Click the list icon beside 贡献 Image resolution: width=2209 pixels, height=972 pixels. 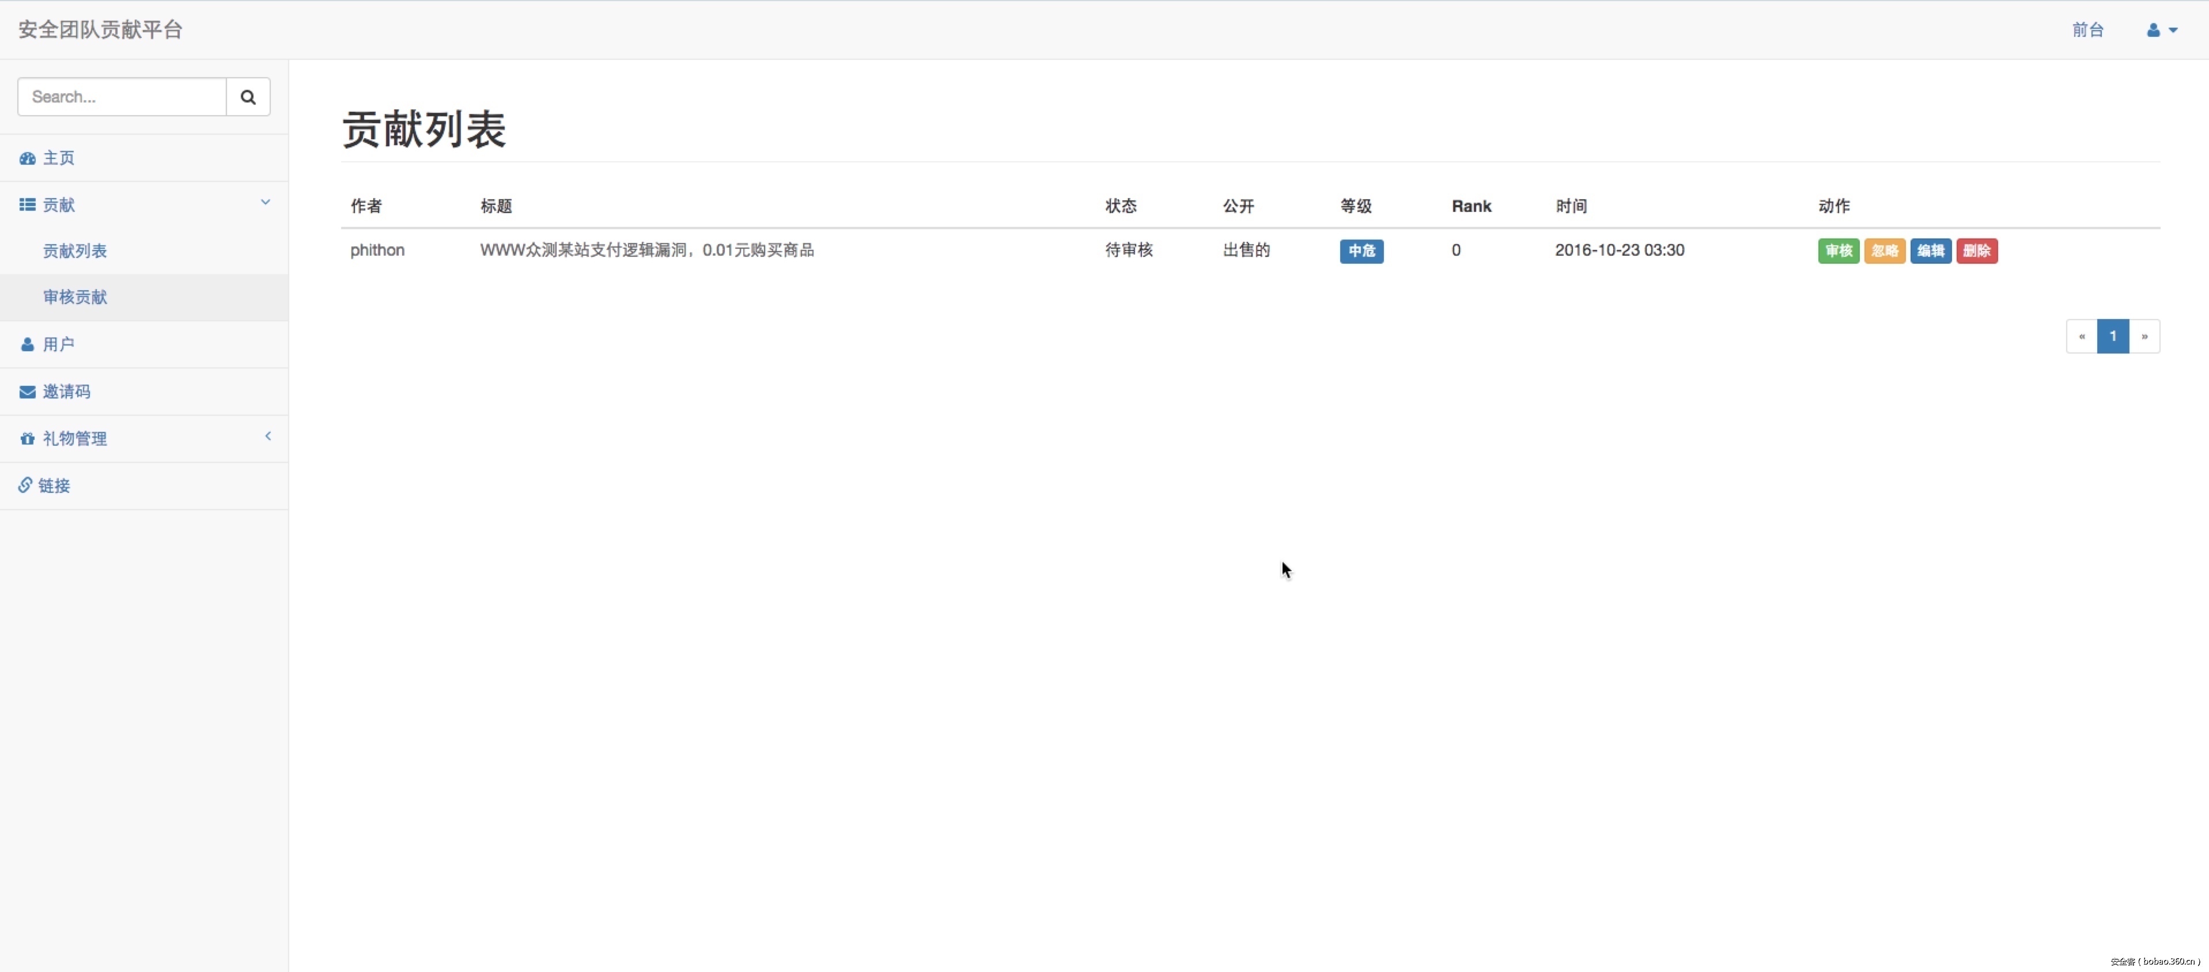click(28, 205)
